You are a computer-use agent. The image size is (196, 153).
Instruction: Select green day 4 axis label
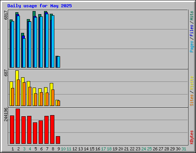tap(30, 149)
